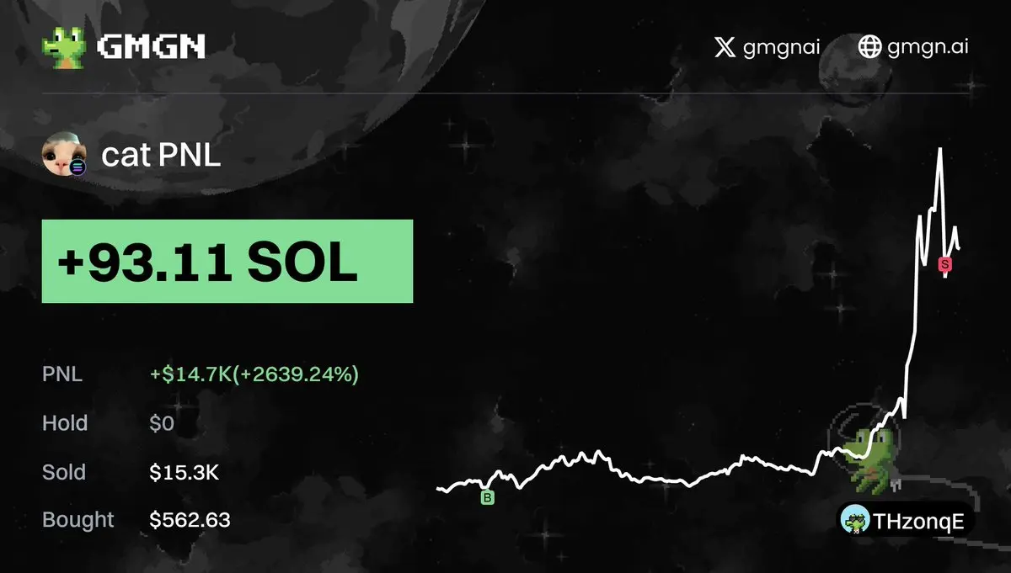This screenshot has width=1011, height=573.
Task: Click the Hold $0 value
Action: point(162,423)
